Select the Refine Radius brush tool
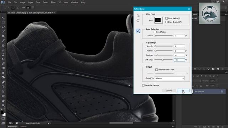Viewport: 228px width, 128px height. (138, 31)
